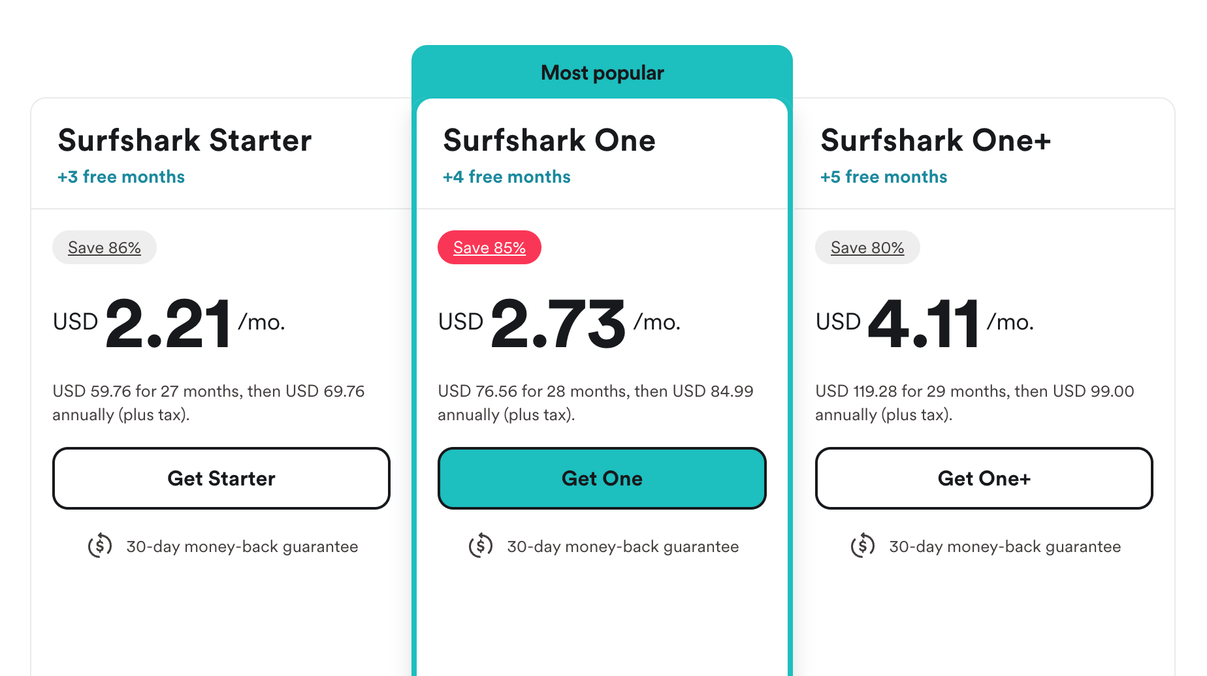Click the USD 4.11 per month price
The width and height of the screenshot is (1207, 676).
click(x=925, y=323)
